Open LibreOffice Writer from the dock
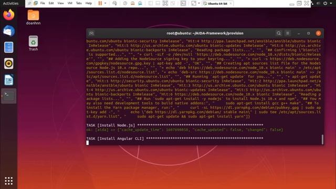The height and width of the screenshot is (189, 336). (9, 80)
